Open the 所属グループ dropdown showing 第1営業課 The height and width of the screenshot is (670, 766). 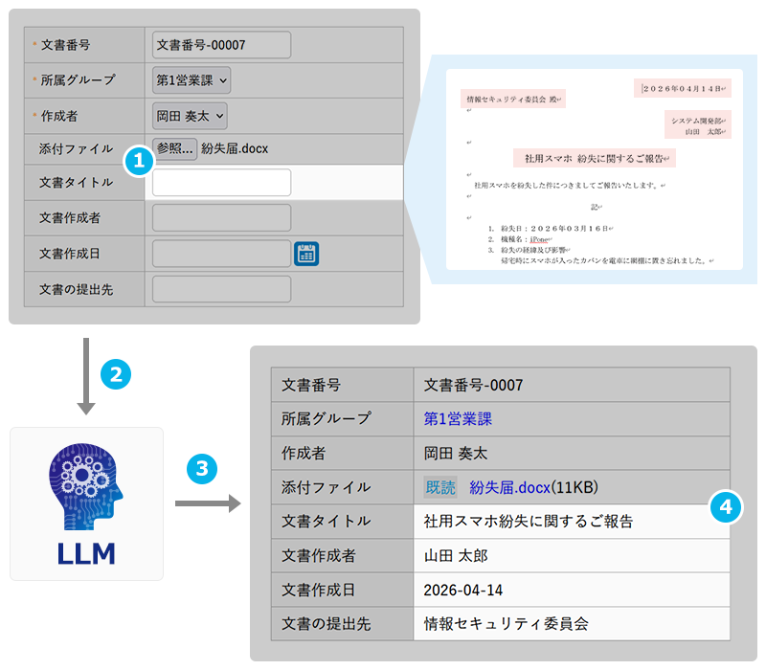pyautogui.click(x=191, y=80)
